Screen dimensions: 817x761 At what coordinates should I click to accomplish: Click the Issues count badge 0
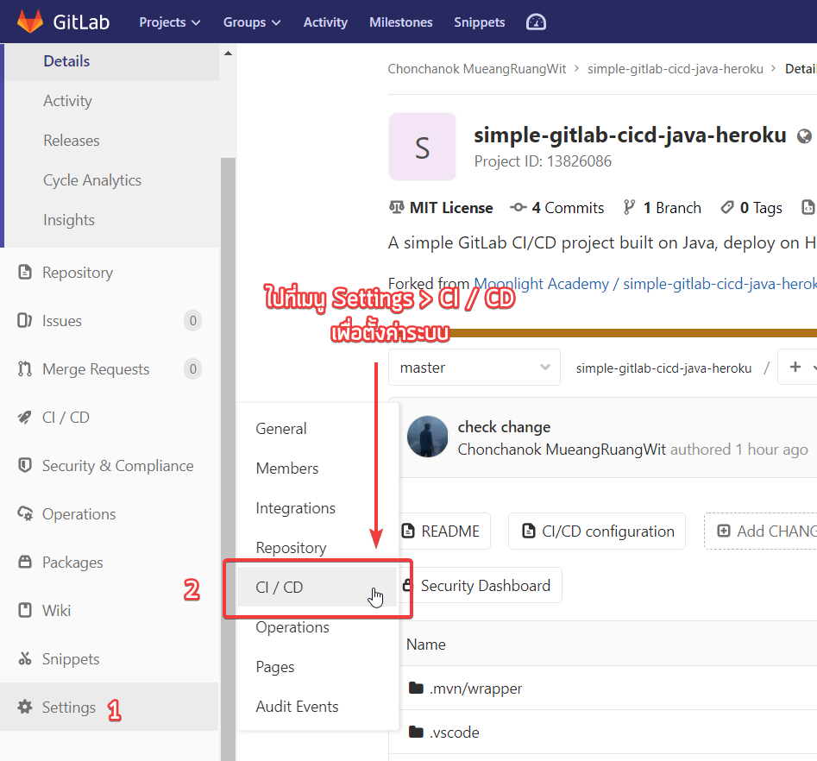coord(192,320)
